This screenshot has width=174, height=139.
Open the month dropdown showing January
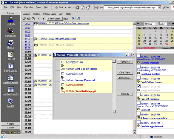pos(157,24)
